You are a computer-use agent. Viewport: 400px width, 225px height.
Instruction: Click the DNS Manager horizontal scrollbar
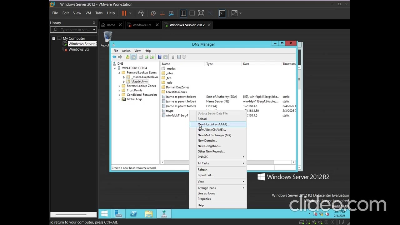click(219, 162)
